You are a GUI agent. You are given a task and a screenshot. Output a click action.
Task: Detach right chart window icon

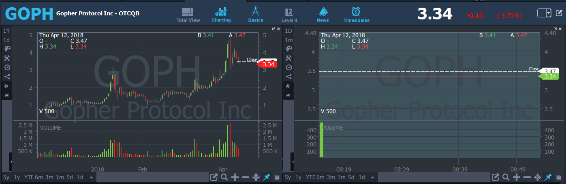[x=556, y=29]
